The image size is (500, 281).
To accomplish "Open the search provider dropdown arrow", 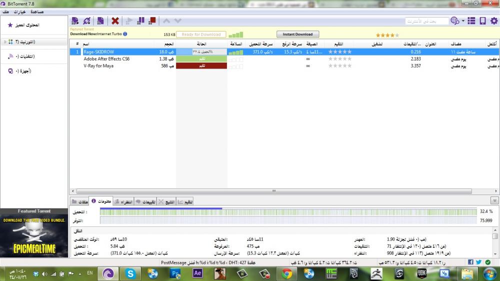I will click(463, 21).
